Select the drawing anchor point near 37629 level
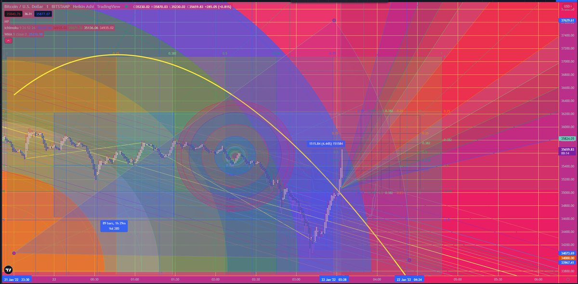This screenshot has height=284, width=578. coord(334,21)
